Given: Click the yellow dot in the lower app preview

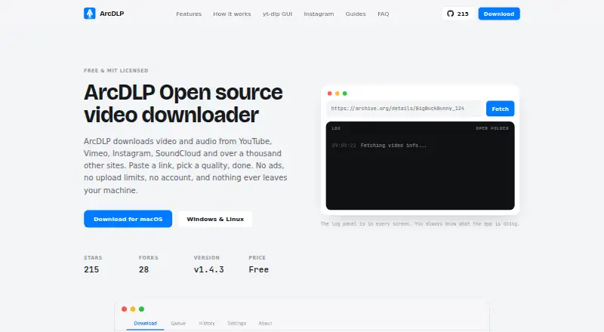Looking at the screenshot, I should (133, 309).
